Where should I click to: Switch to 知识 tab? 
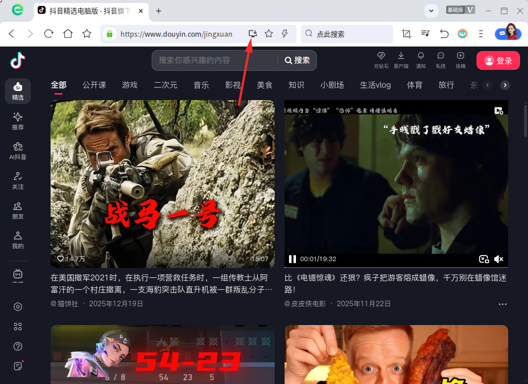click(x=296, y=85)
